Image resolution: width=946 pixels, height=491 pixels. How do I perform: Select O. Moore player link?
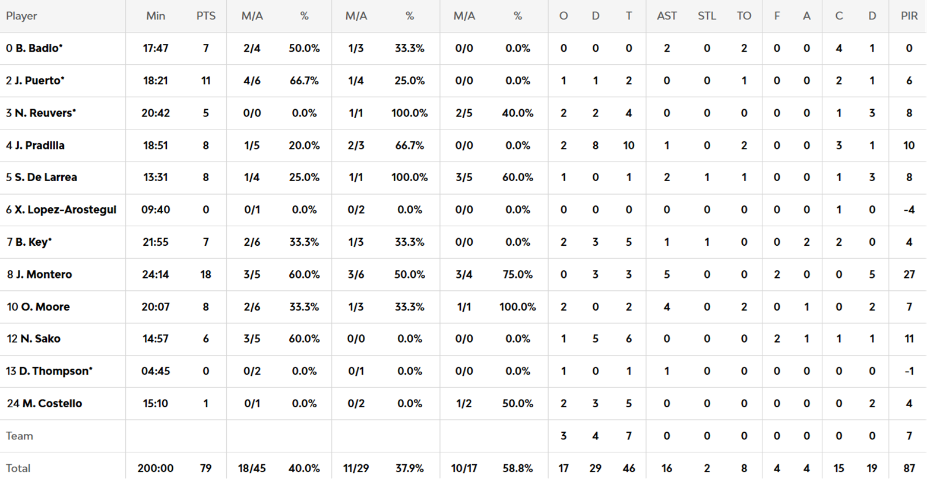tap(45, 307)
